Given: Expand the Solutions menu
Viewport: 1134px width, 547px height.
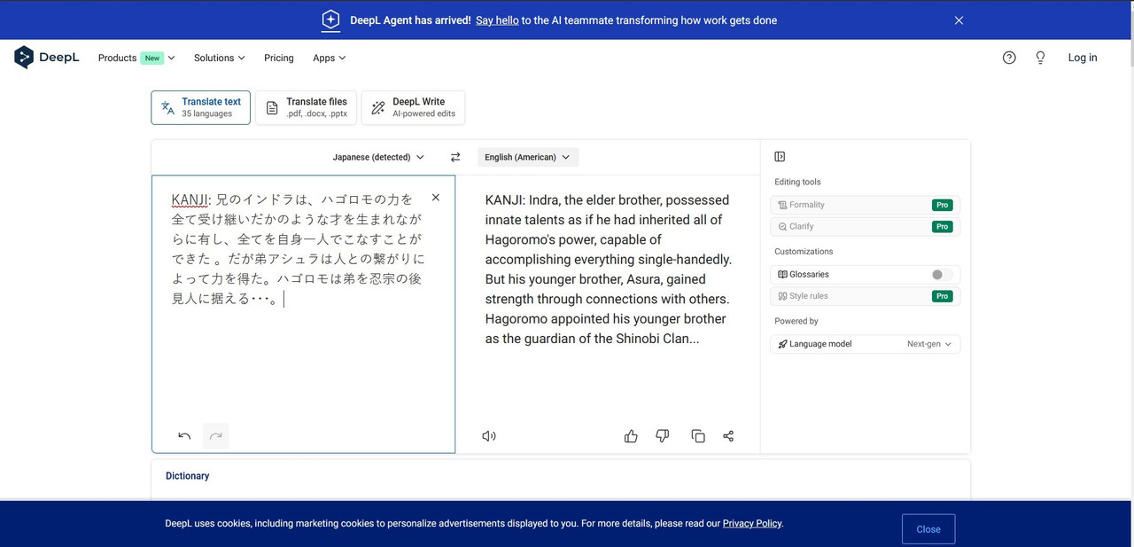Looking at the screenshot, I should tap(220, 58).
